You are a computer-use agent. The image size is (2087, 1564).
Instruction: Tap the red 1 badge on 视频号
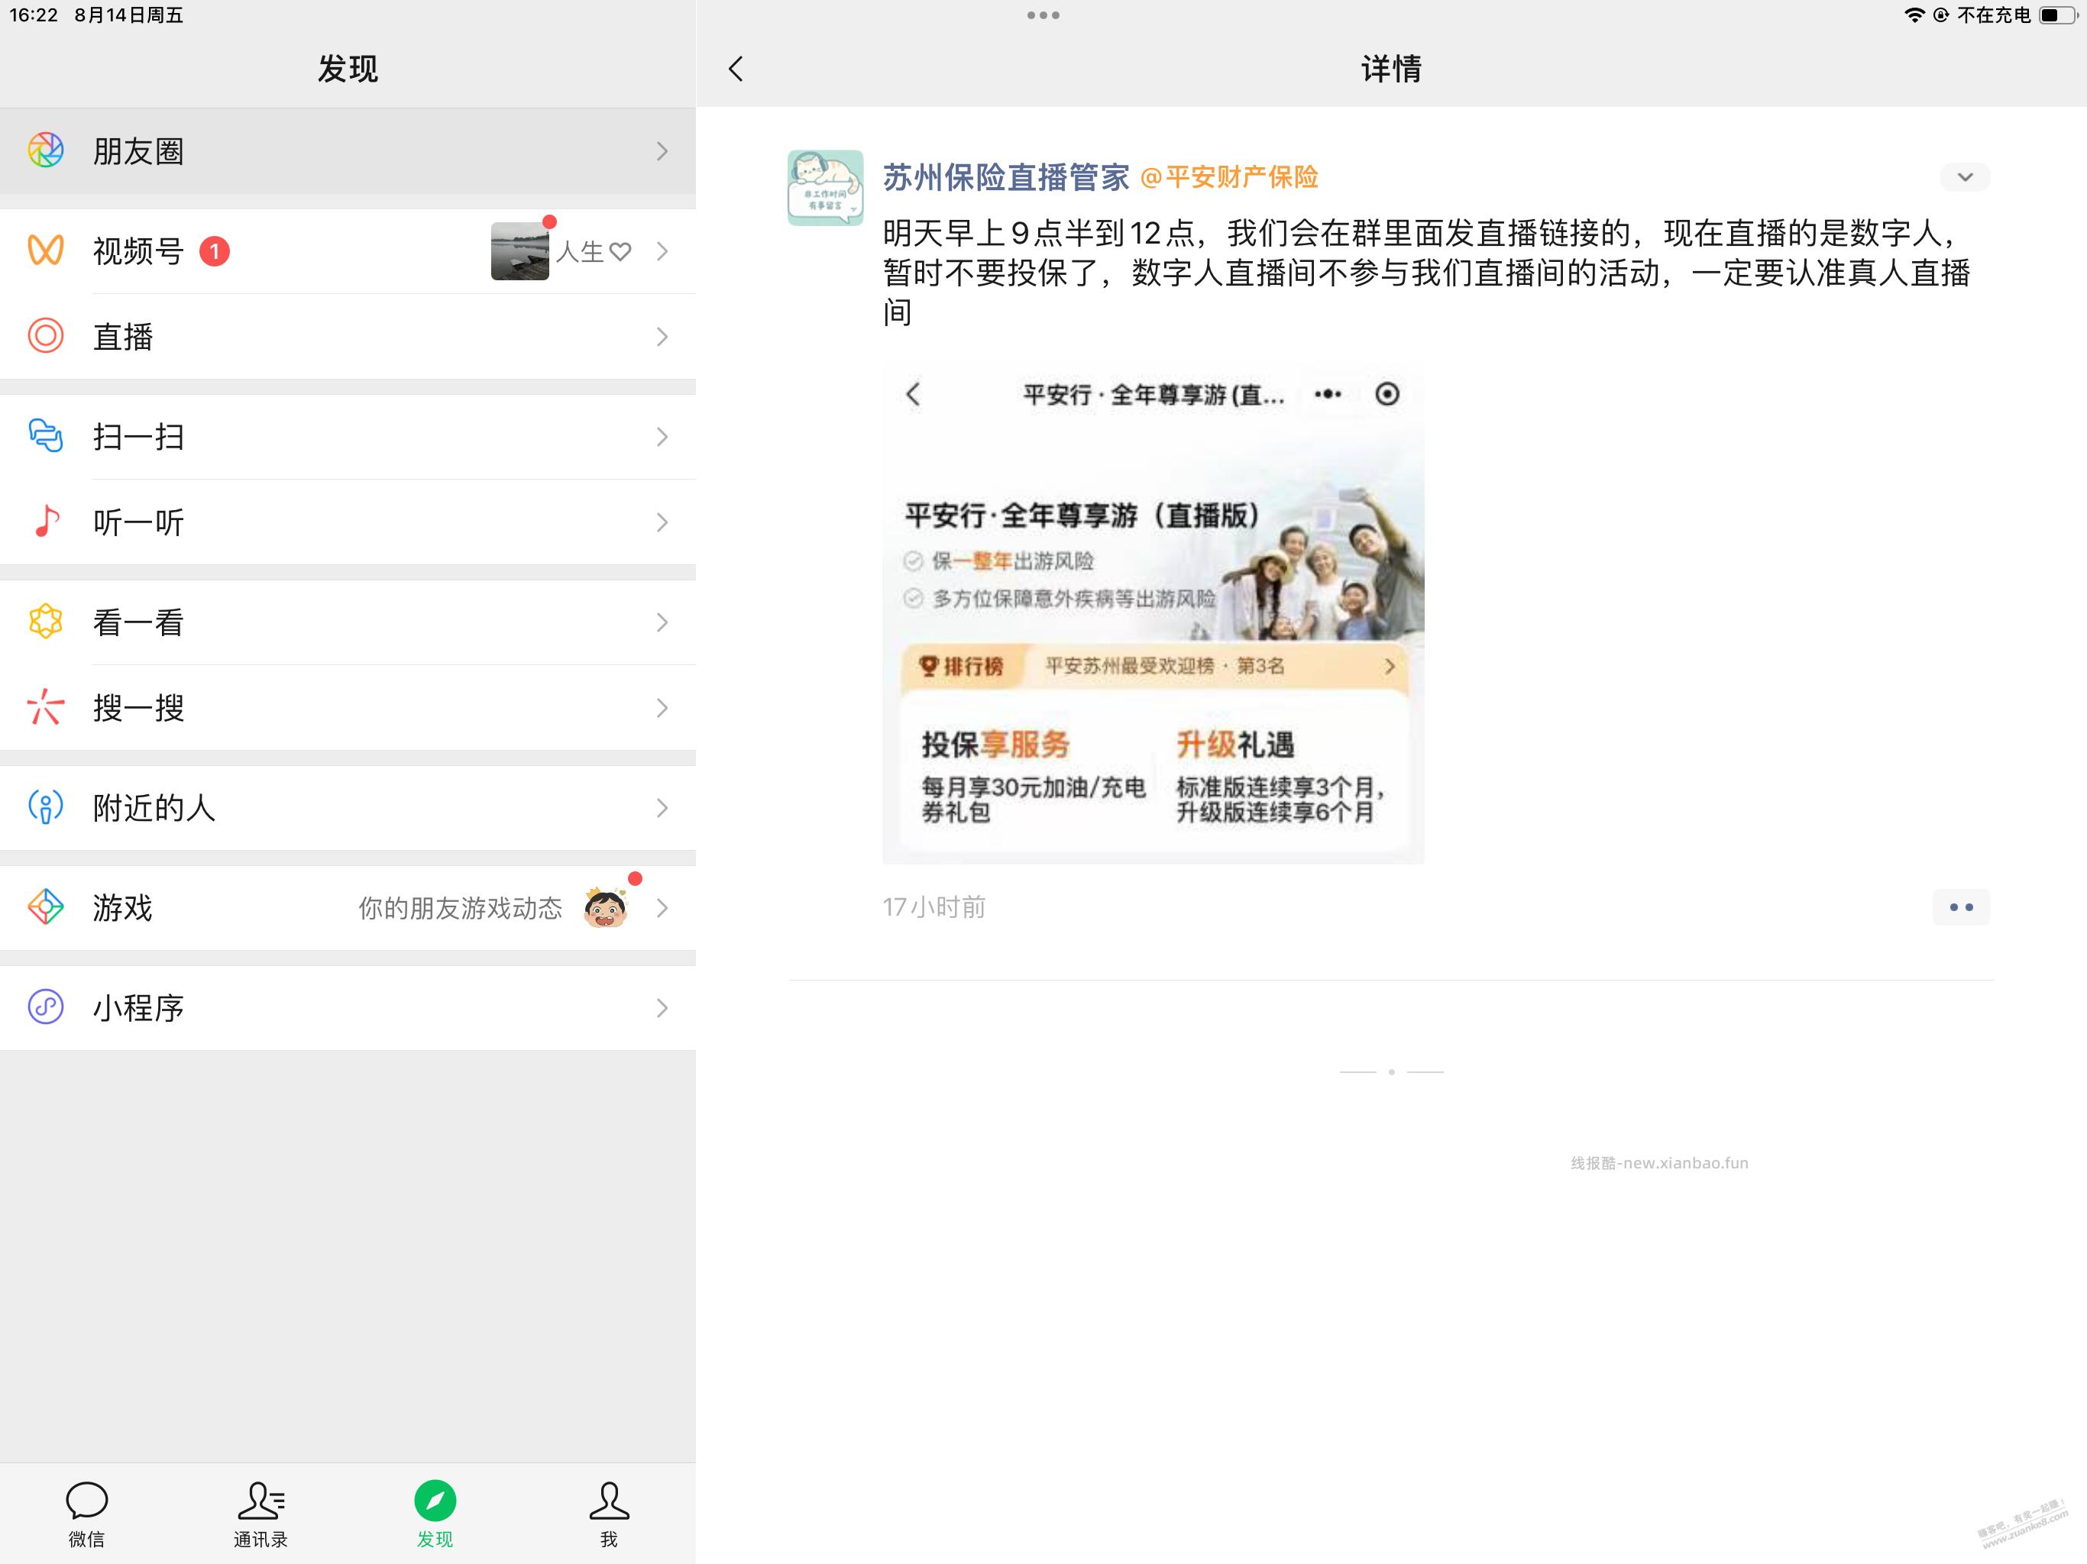pyautogui.click(x=214, y=251)
